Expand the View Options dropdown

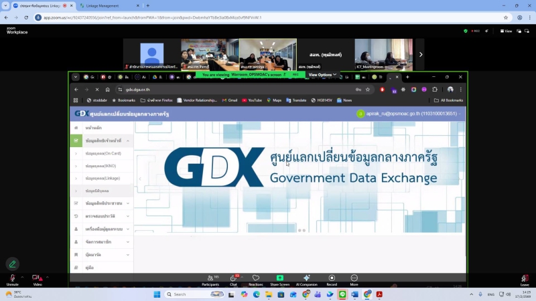(x=322, y=75)
